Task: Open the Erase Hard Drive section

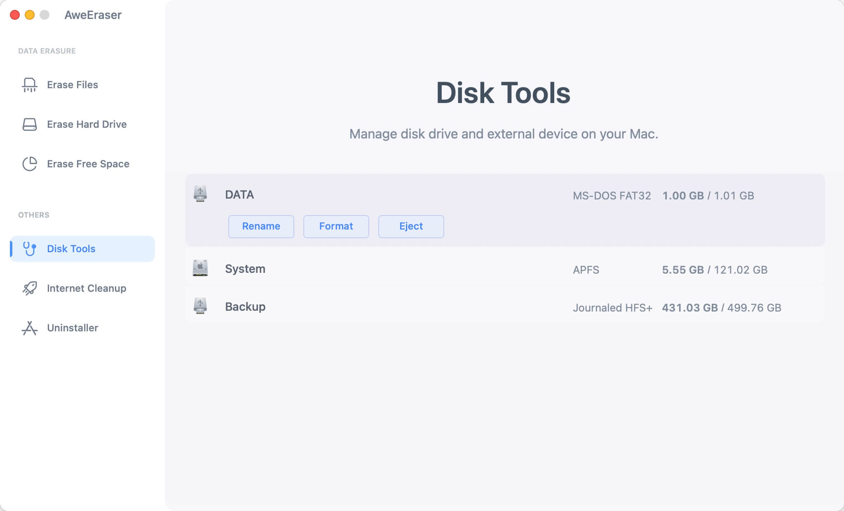Action: pos(82,124)
